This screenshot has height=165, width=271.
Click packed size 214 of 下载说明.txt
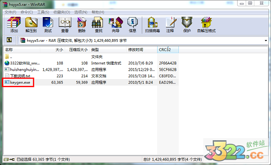point(84,76)
